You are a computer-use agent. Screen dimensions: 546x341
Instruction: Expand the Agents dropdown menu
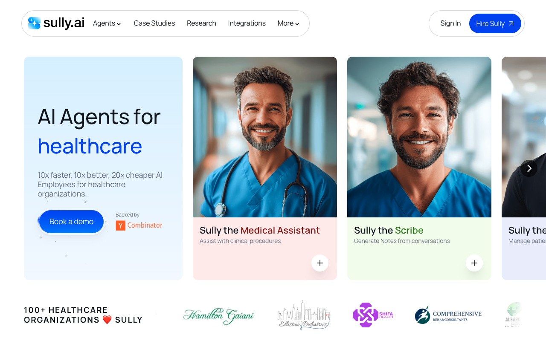tap(107, 23)
